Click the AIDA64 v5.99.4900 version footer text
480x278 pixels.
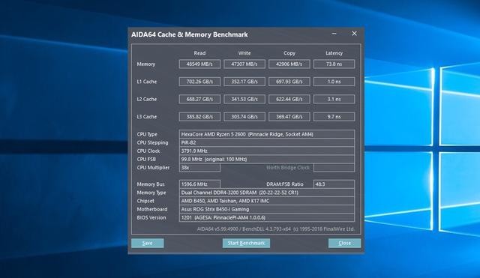[275, 229]
